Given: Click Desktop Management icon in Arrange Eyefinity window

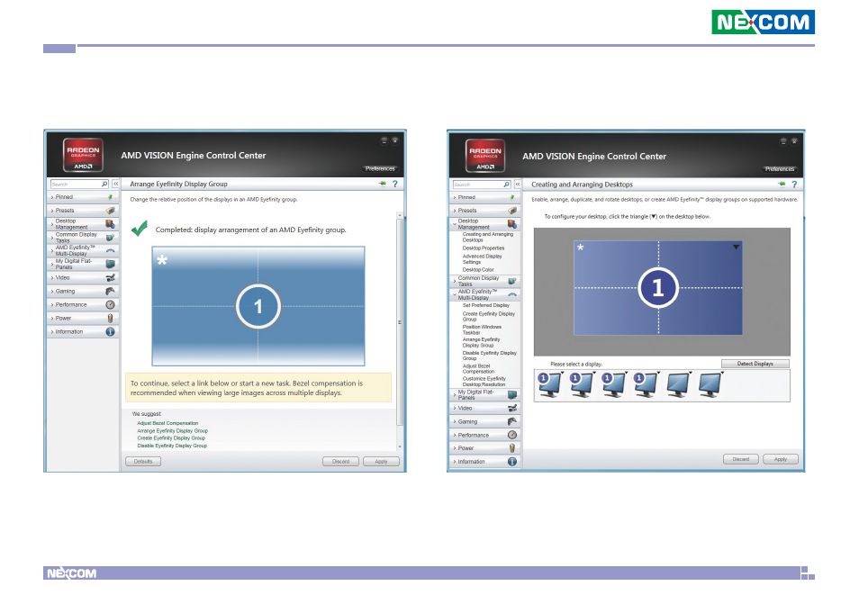Looking at the screenshot, I should tap(110, 224).
